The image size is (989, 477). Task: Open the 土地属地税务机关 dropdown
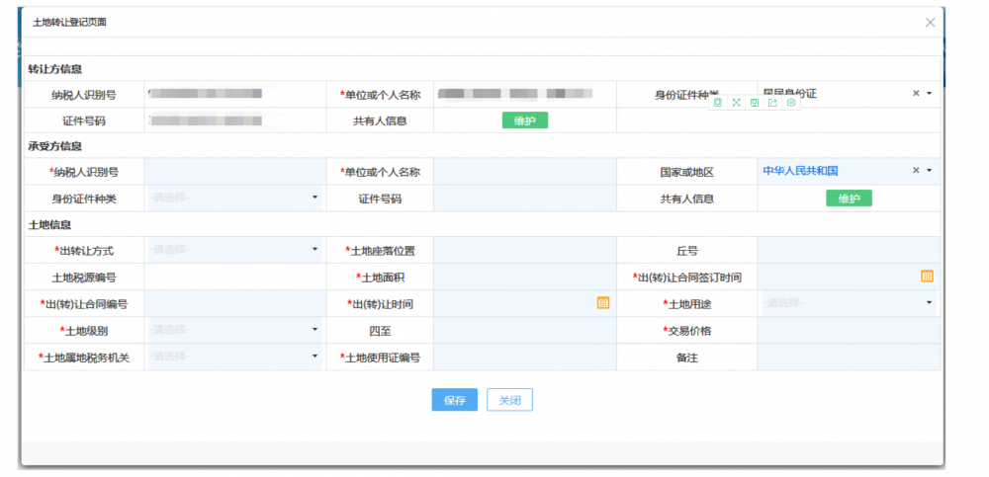click(315, 357)
